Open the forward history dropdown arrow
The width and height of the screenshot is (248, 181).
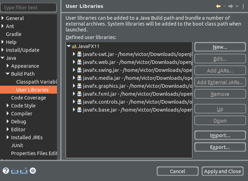click(x=237, y=6)
